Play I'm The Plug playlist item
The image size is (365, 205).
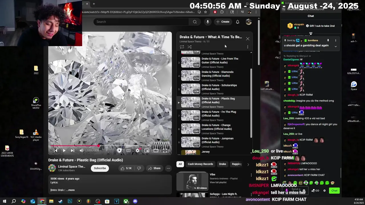213,116
